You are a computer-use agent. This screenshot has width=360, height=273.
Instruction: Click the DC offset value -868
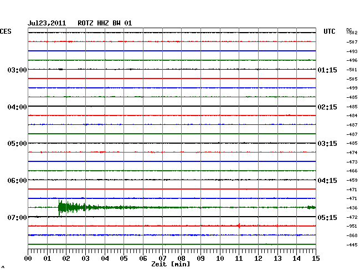point(352,235)
